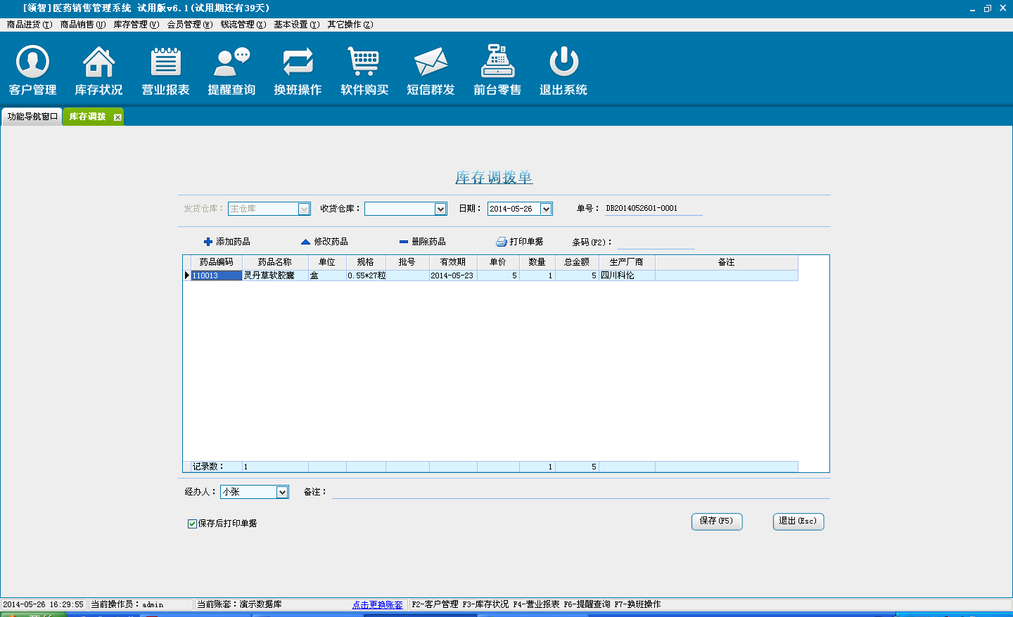
Task: Click 添加药品 add medicine button
Action: point(227,242)
